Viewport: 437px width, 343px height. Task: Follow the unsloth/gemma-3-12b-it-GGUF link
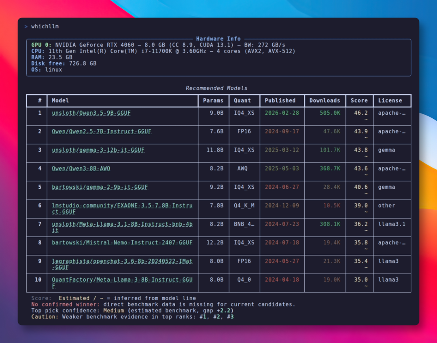[98, 150]
